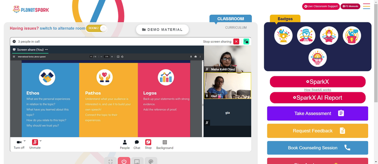Open DEMO MATERIAL folder
The height and width of the screenshot is (164, 378).
point(162,29)
